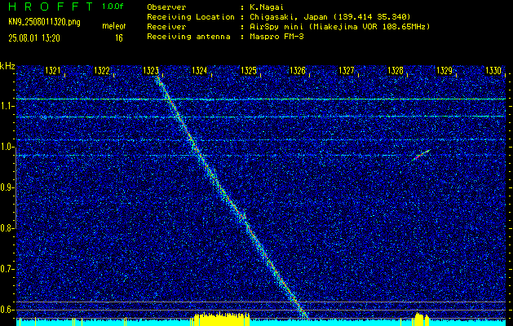Click the large yellow signal block under 1324-1325
513x326 pixels.
(x=220, y=319)
